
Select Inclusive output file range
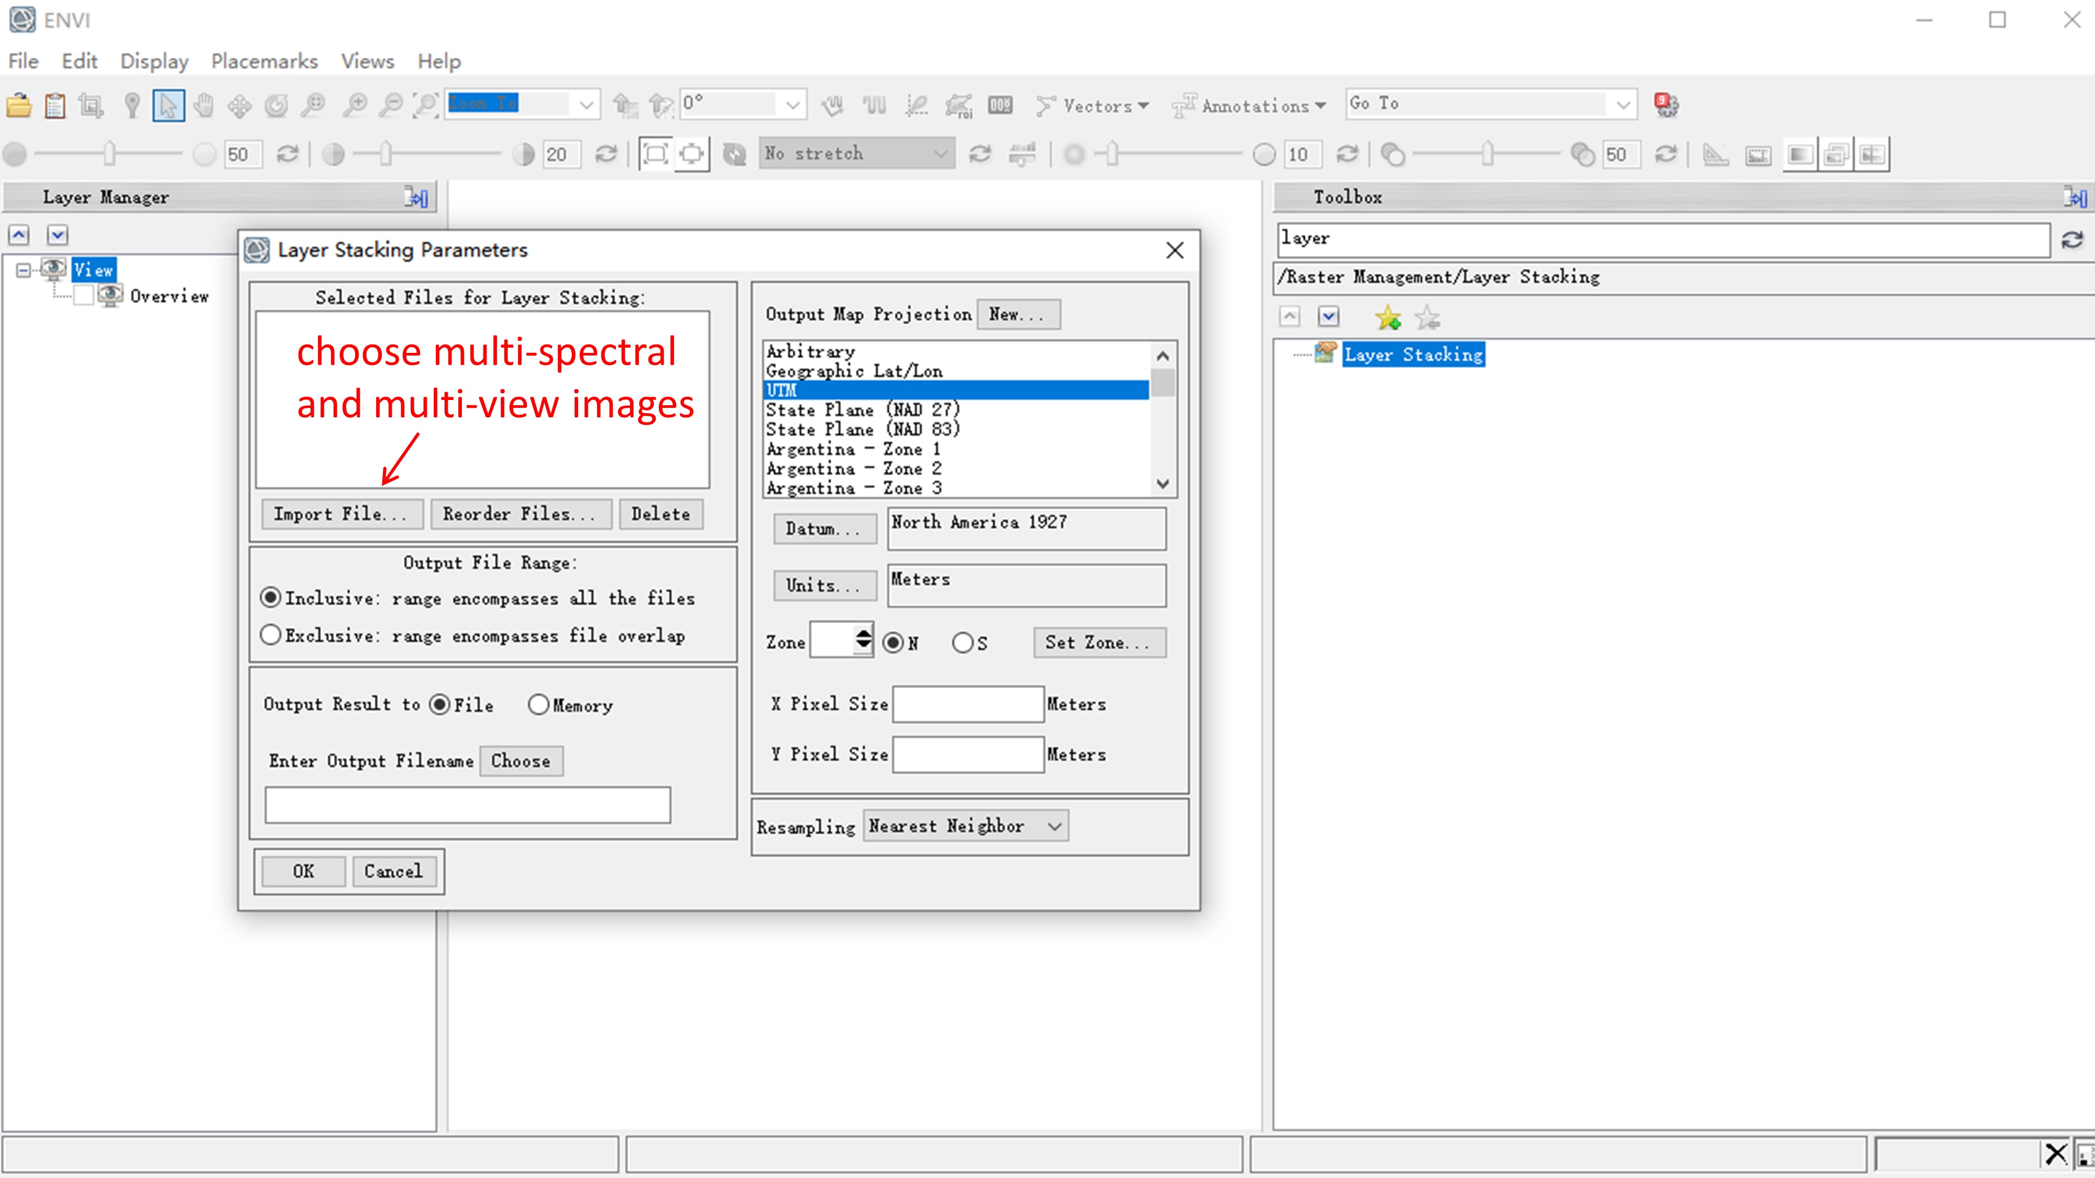point(271,597)
